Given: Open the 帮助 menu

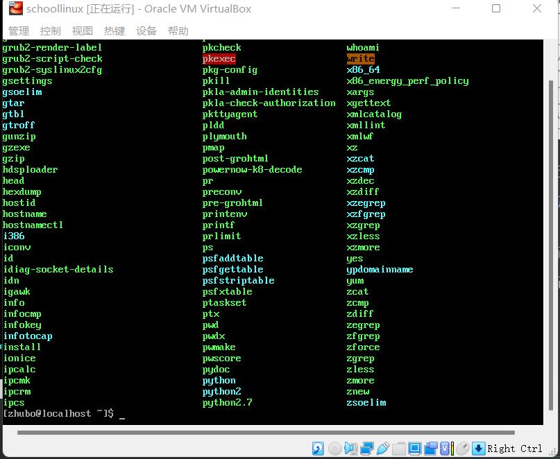Looking at the screenshot, I should [x=178, y=31].
